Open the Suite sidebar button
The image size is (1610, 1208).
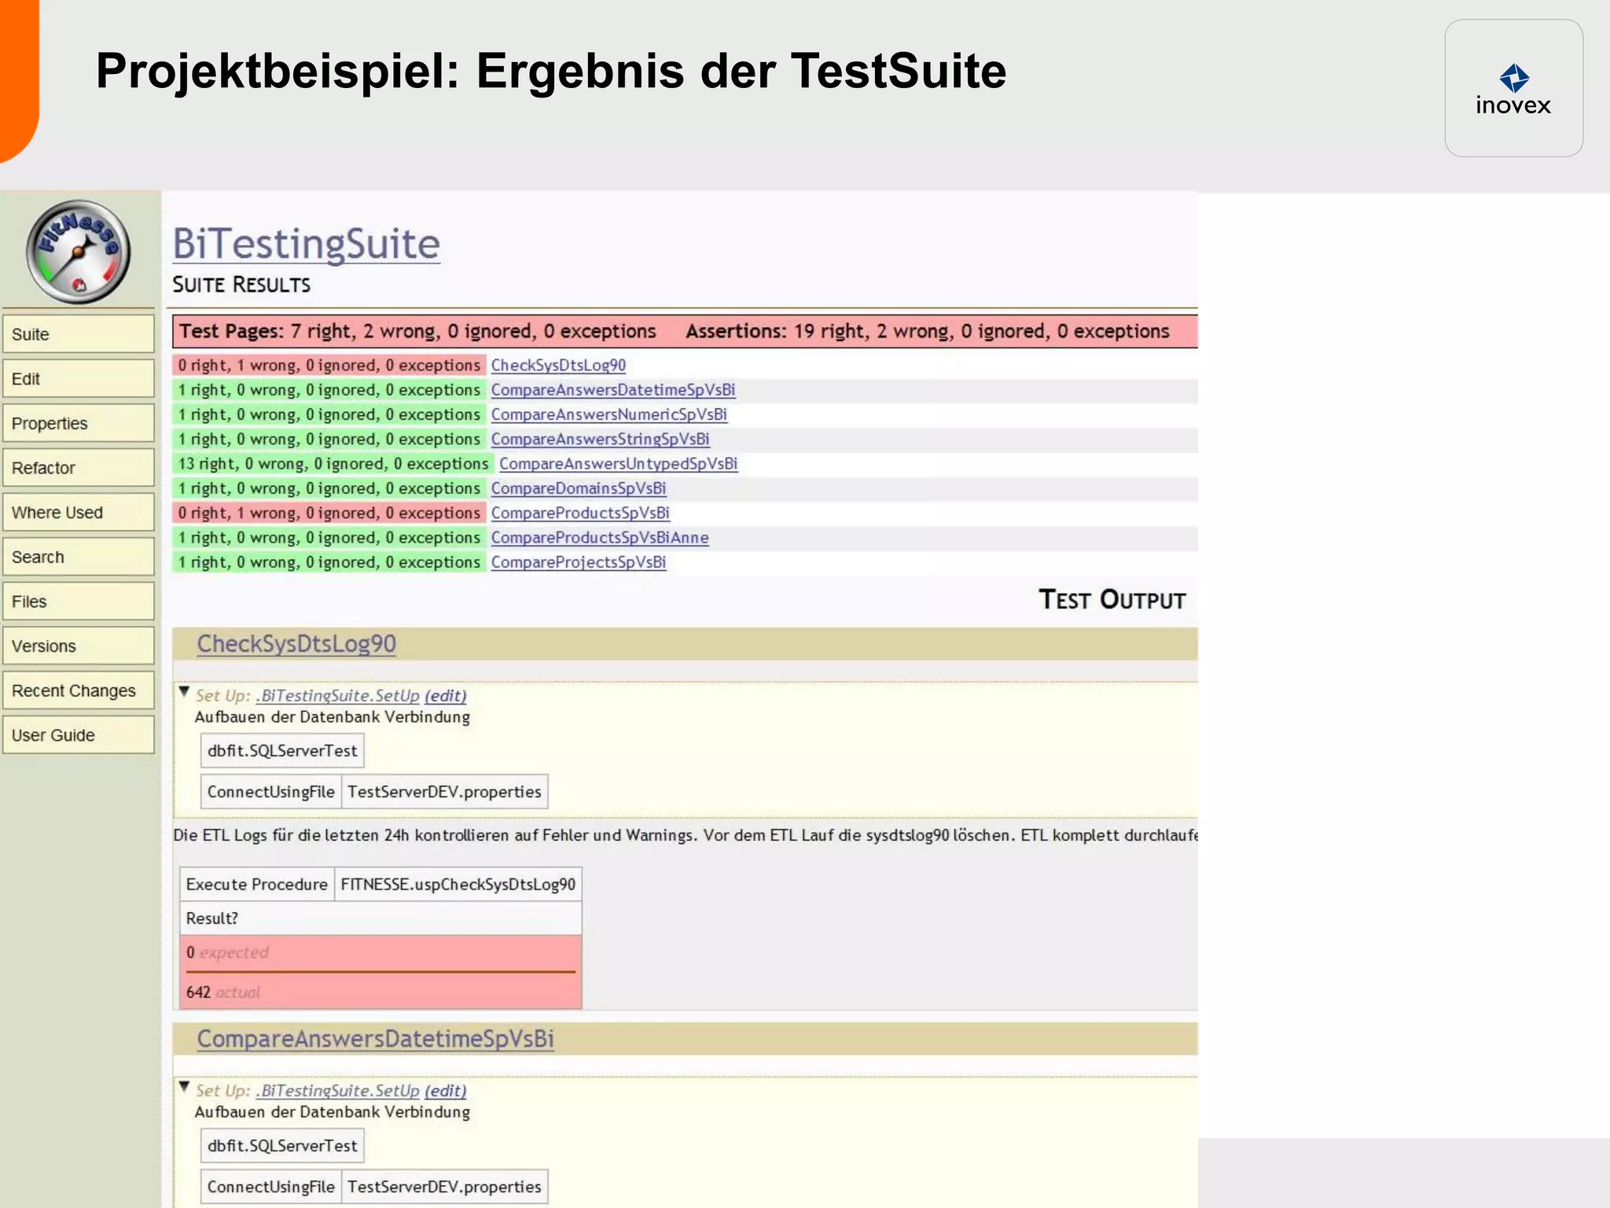click(78, 334)
